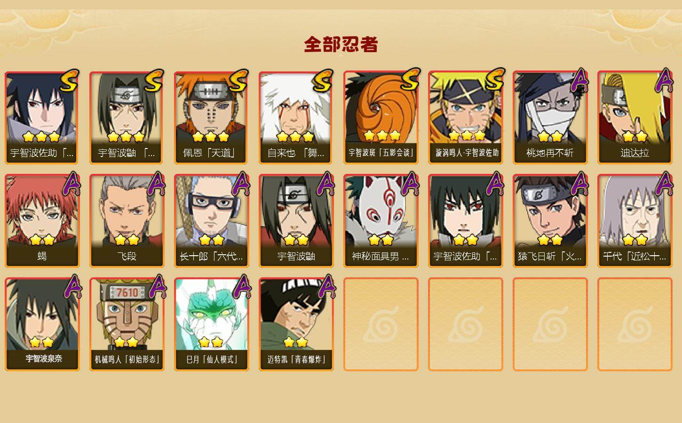Open the 迪达拉 ninja card
The image size is (682, 423).
click(634, 117)
